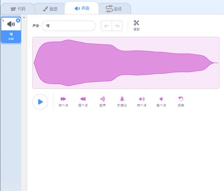Viewport: 224px width, 191px height.
Task: Click the sound name input field
Action: pos(68,26)
